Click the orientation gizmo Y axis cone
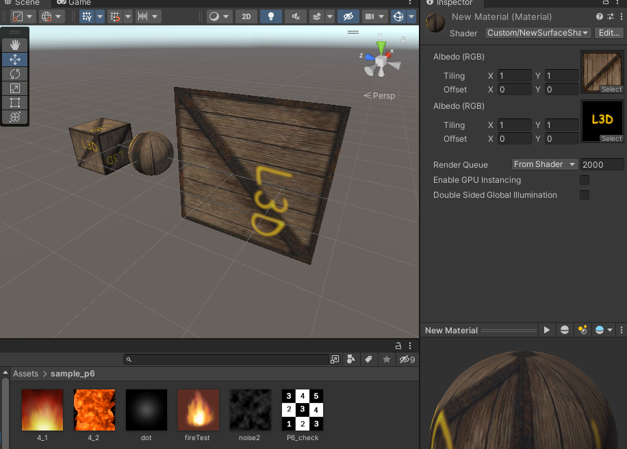 pos(381,47)
